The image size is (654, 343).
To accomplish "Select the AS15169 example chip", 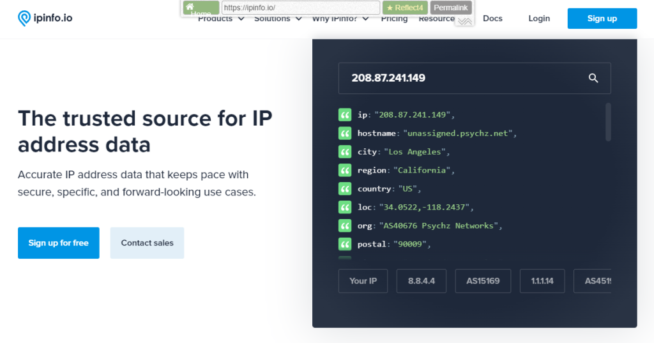I will pos(483,281).
